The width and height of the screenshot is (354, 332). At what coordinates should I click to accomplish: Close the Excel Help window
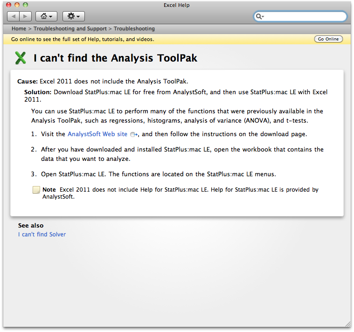tap(8, 5)
